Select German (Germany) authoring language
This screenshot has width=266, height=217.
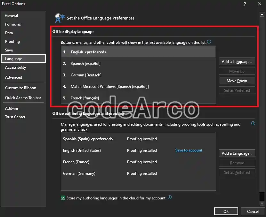[138, 174]
